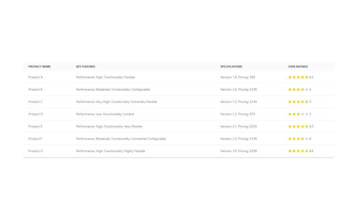Click the star rating for Product F

(299, 139)
